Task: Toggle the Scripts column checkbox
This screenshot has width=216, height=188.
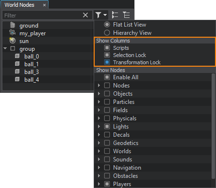Action: point(107,48)
